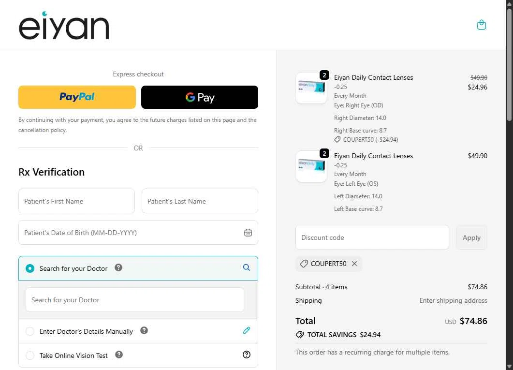This screenshot has height=370, width=513.
Task: Click the Discount code input field
Action: click(372, 237)
